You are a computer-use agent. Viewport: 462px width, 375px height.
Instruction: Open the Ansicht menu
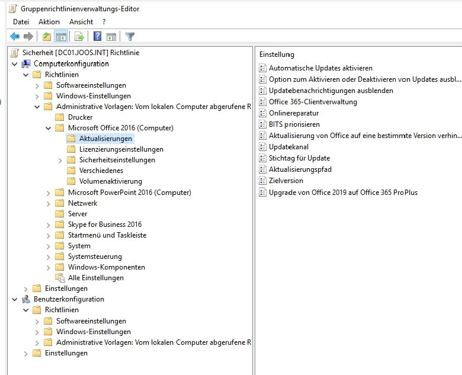tap(81, 22)
